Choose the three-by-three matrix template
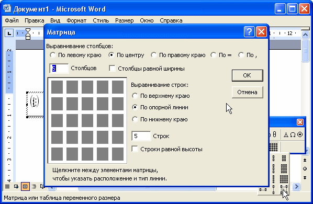 [284, 168]
